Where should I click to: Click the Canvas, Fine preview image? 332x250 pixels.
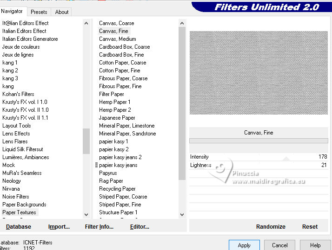pyautogui.click(x=259, y=73)
